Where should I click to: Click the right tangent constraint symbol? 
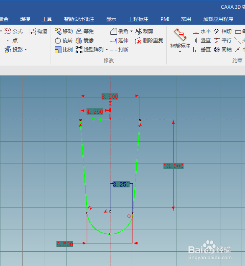[130, 217]
